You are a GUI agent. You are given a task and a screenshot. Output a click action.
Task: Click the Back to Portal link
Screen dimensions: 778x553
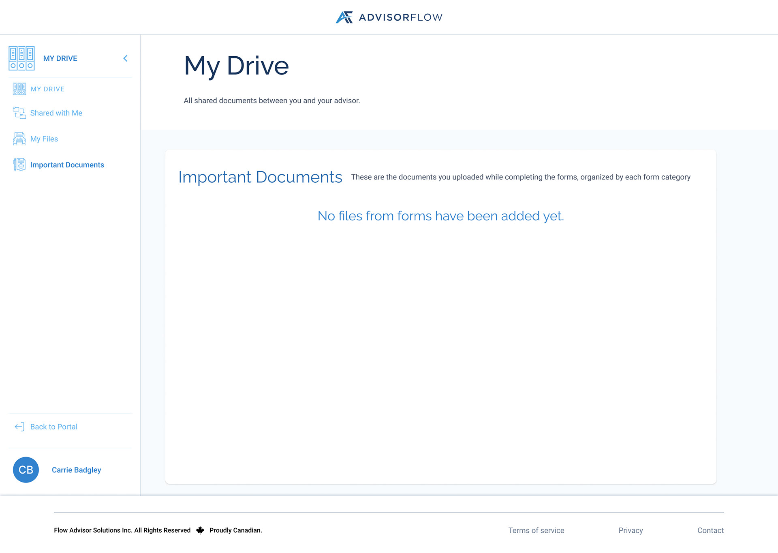(x=53, y=427)
